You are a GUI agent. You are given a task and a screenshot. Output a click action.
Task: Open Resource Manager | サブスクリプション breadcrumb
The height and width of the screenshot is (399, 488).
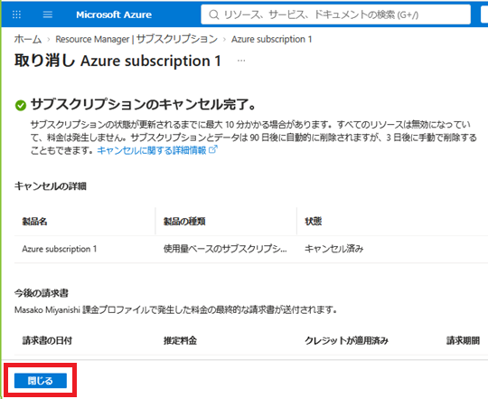tap(136, 39)
